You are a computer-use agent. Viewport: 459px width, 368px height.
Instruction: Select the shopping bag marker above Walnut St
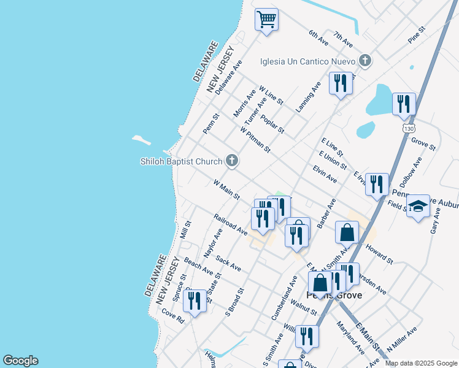coord(320,284)
